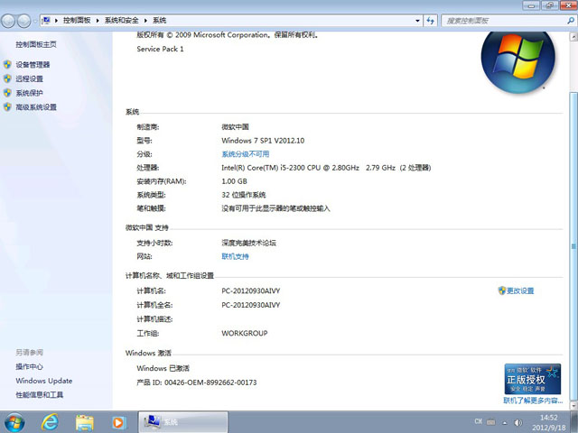The width and height of the screenshot is (578, 433).
Task: Open 控制面板主页 in the sidebar
Action: tap(36, 44)
